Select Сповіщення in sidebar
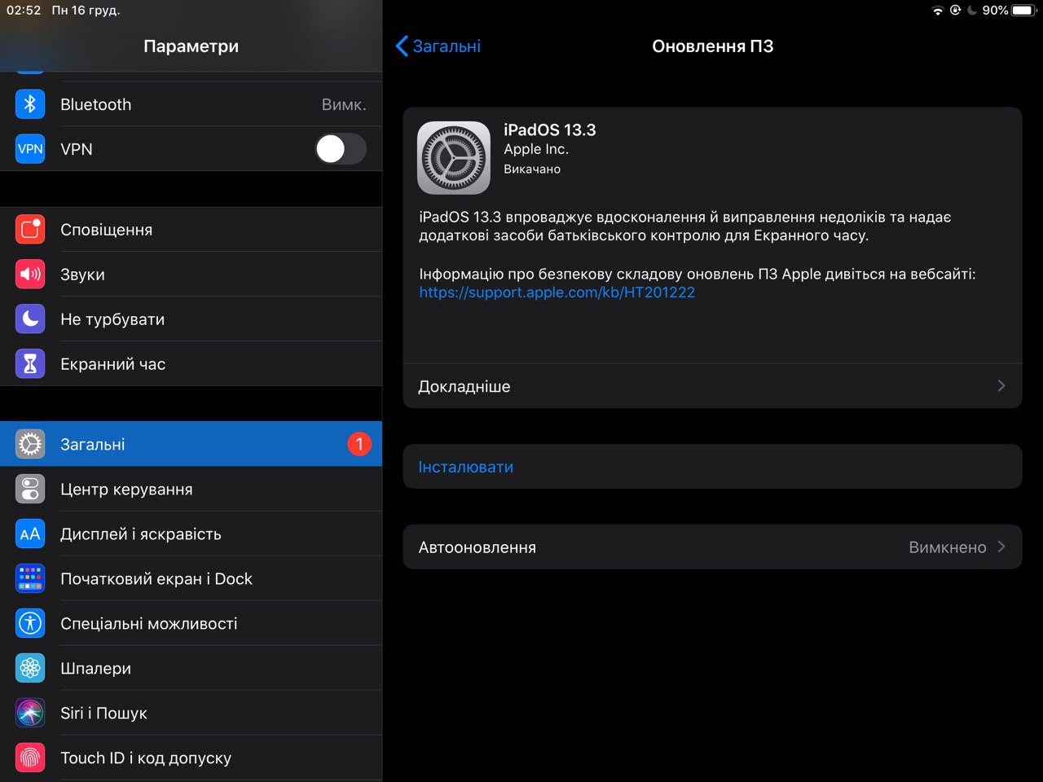Viewport: 1043px width, 782px height. click(x=191, y=230)
